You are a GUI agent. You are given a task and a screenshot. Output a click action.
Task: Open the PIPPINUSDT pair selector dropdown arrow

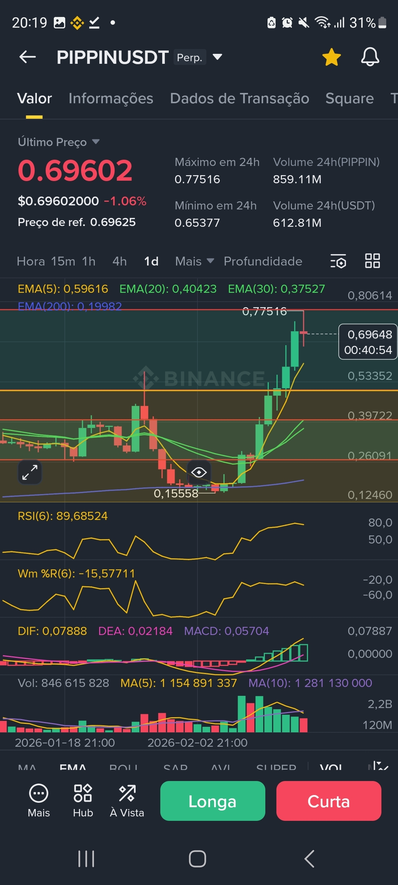coord(217,57)
